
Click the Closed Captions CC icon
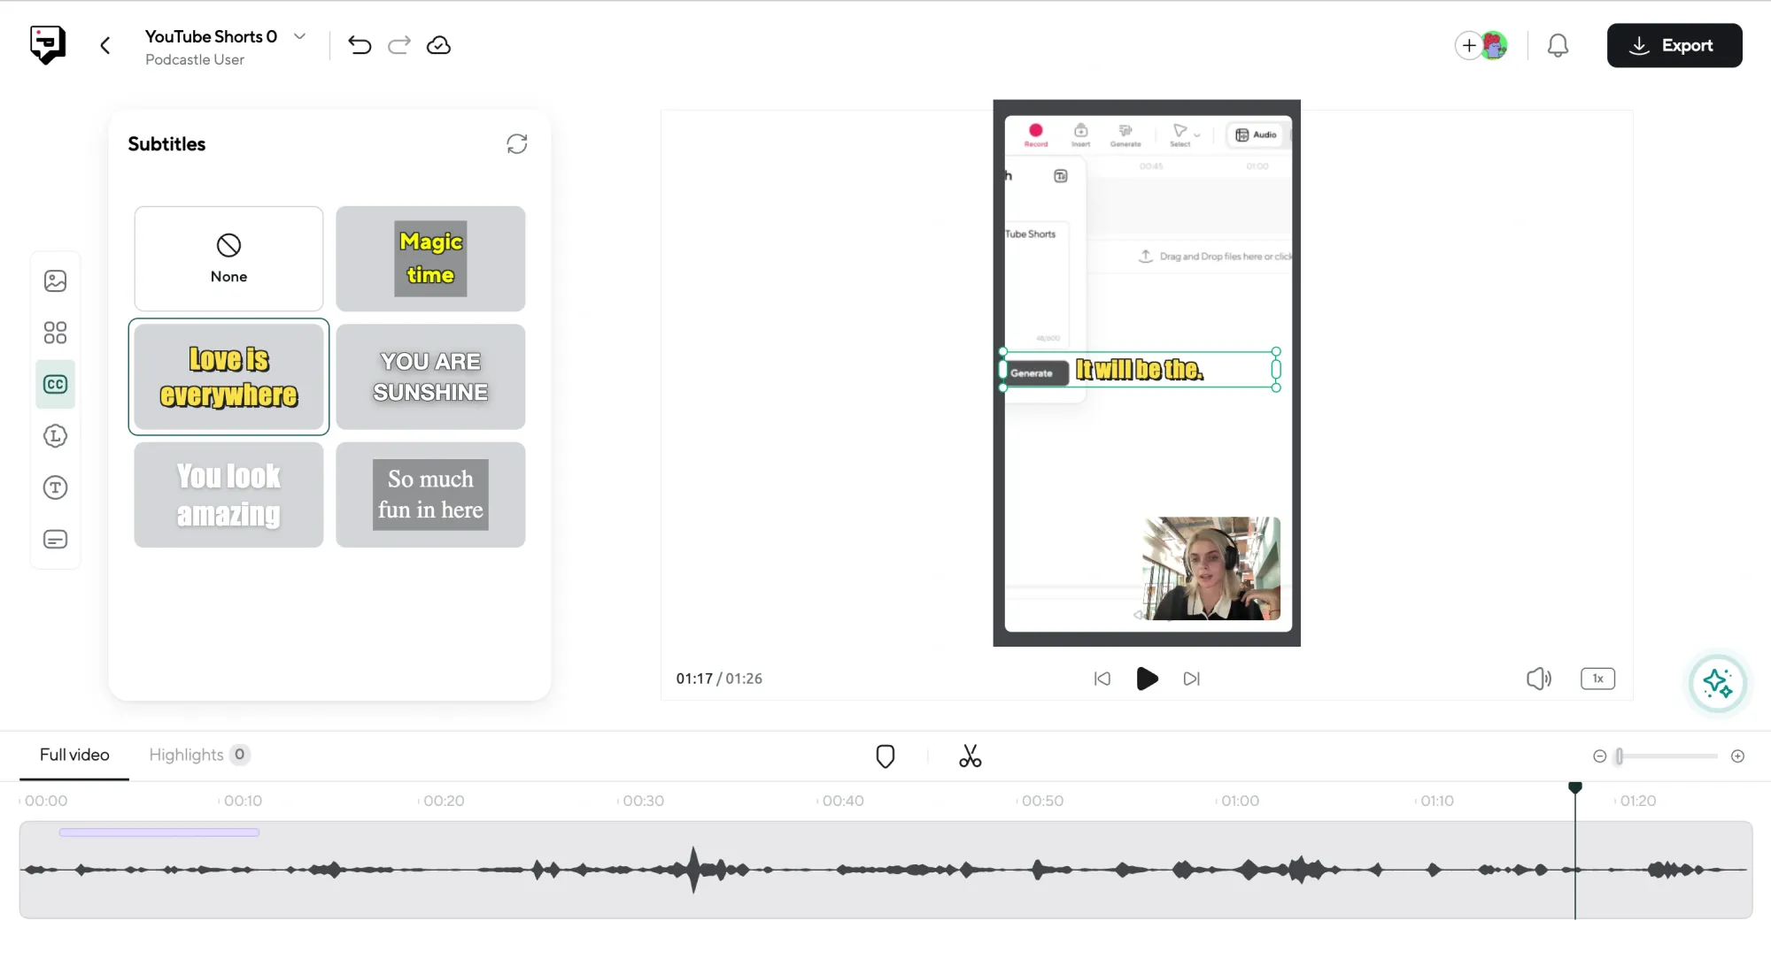[56, 384]
